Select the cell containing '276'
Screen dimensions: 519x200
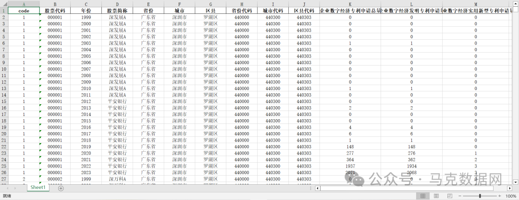click(x=411, y=153)
